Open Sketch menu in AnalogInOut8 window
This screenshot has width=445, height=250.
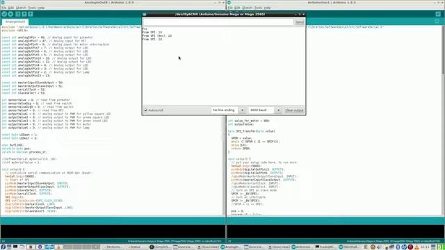click(21, 8)
